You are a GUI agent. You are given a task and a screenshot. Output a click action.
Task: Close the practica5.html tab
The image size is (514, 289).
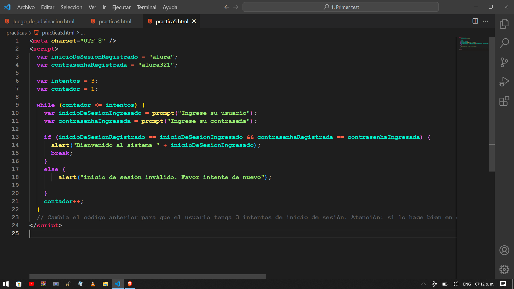tap(194, 21)
